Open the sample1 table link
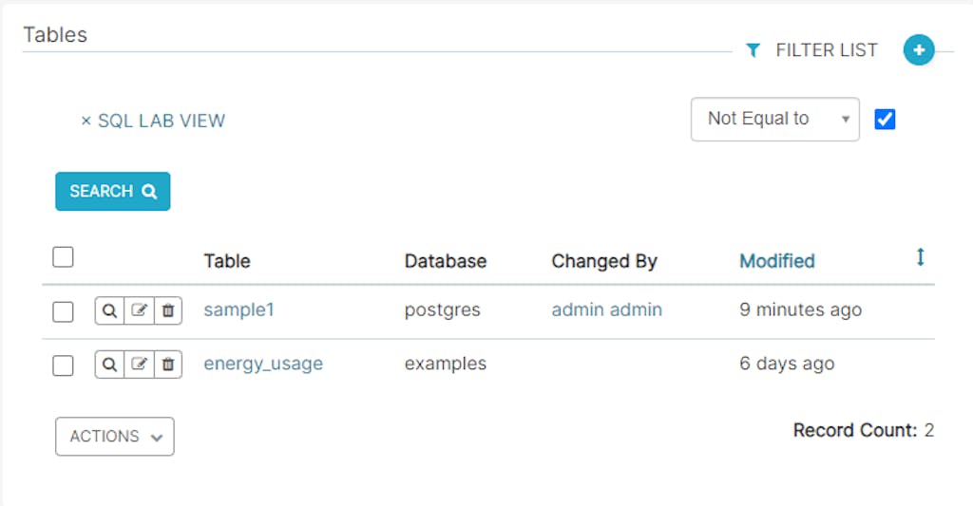 238,309
